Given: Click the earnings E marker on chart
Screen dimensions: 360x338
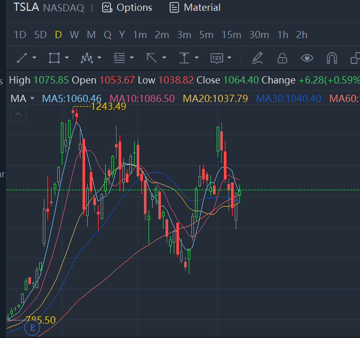Looking at the screenshot, I should [x=32, y=328].
